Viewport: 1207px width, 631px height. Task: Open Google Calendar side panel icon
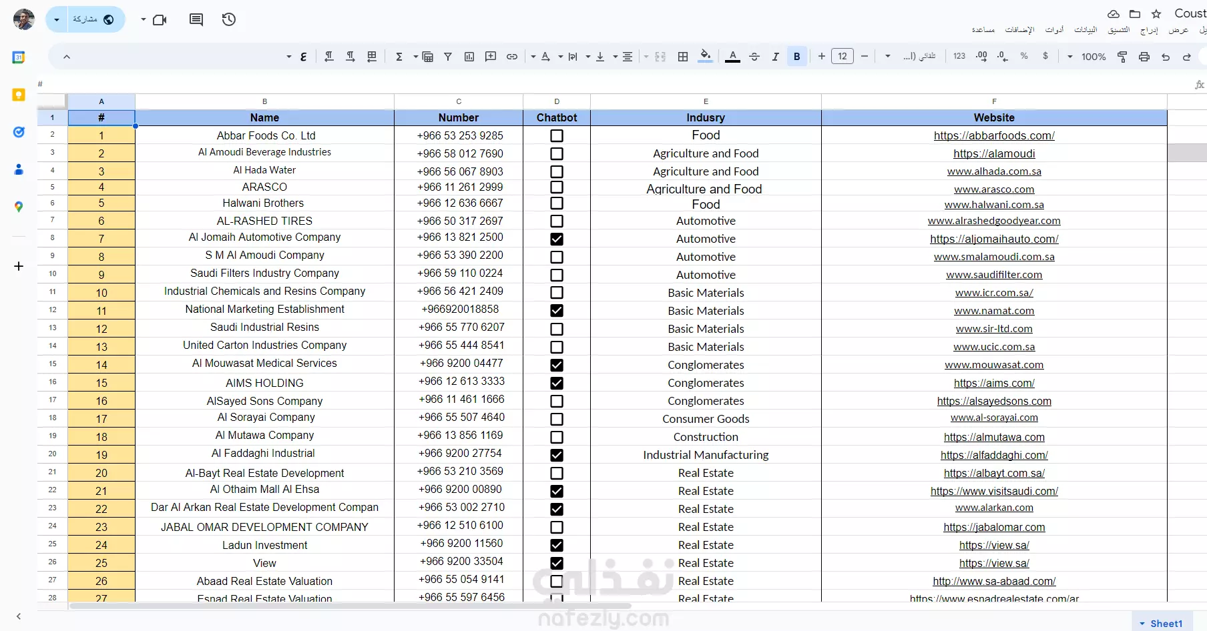(x=19, y=57)
